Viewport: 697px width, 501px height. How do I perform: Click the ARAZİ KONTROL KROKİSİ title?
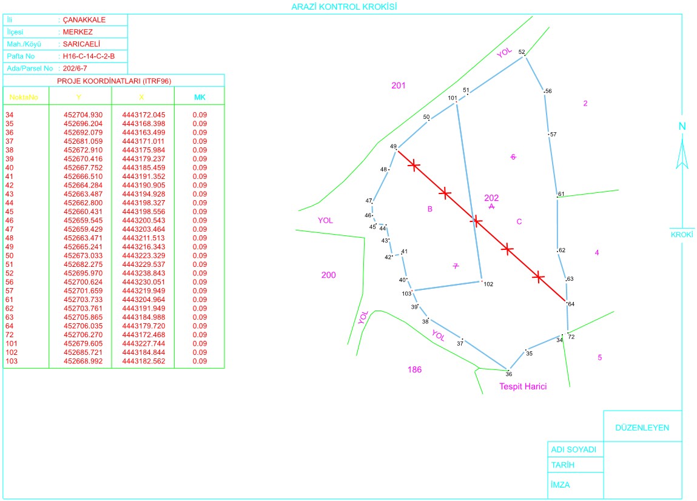345,7
